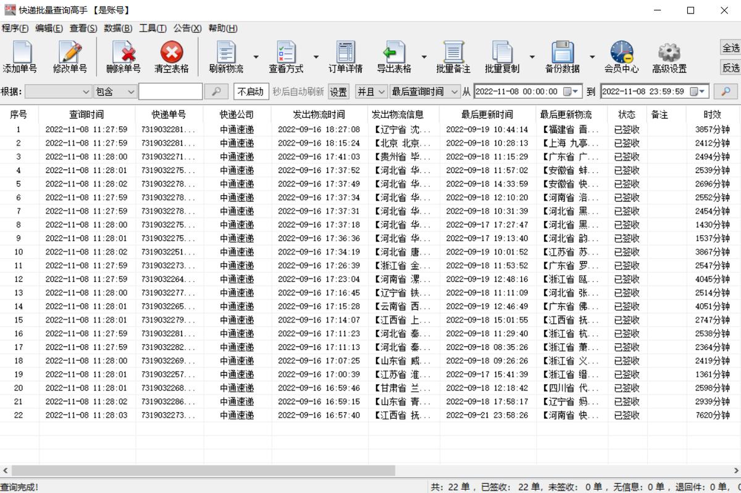Select the 删除单号 (Delete Number) tool
741x493 pixels.
point(122,56)
